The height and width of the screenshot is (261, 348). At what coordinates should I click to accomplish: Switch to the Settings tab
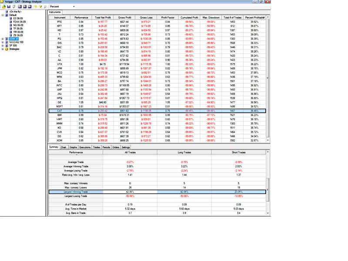126,147
